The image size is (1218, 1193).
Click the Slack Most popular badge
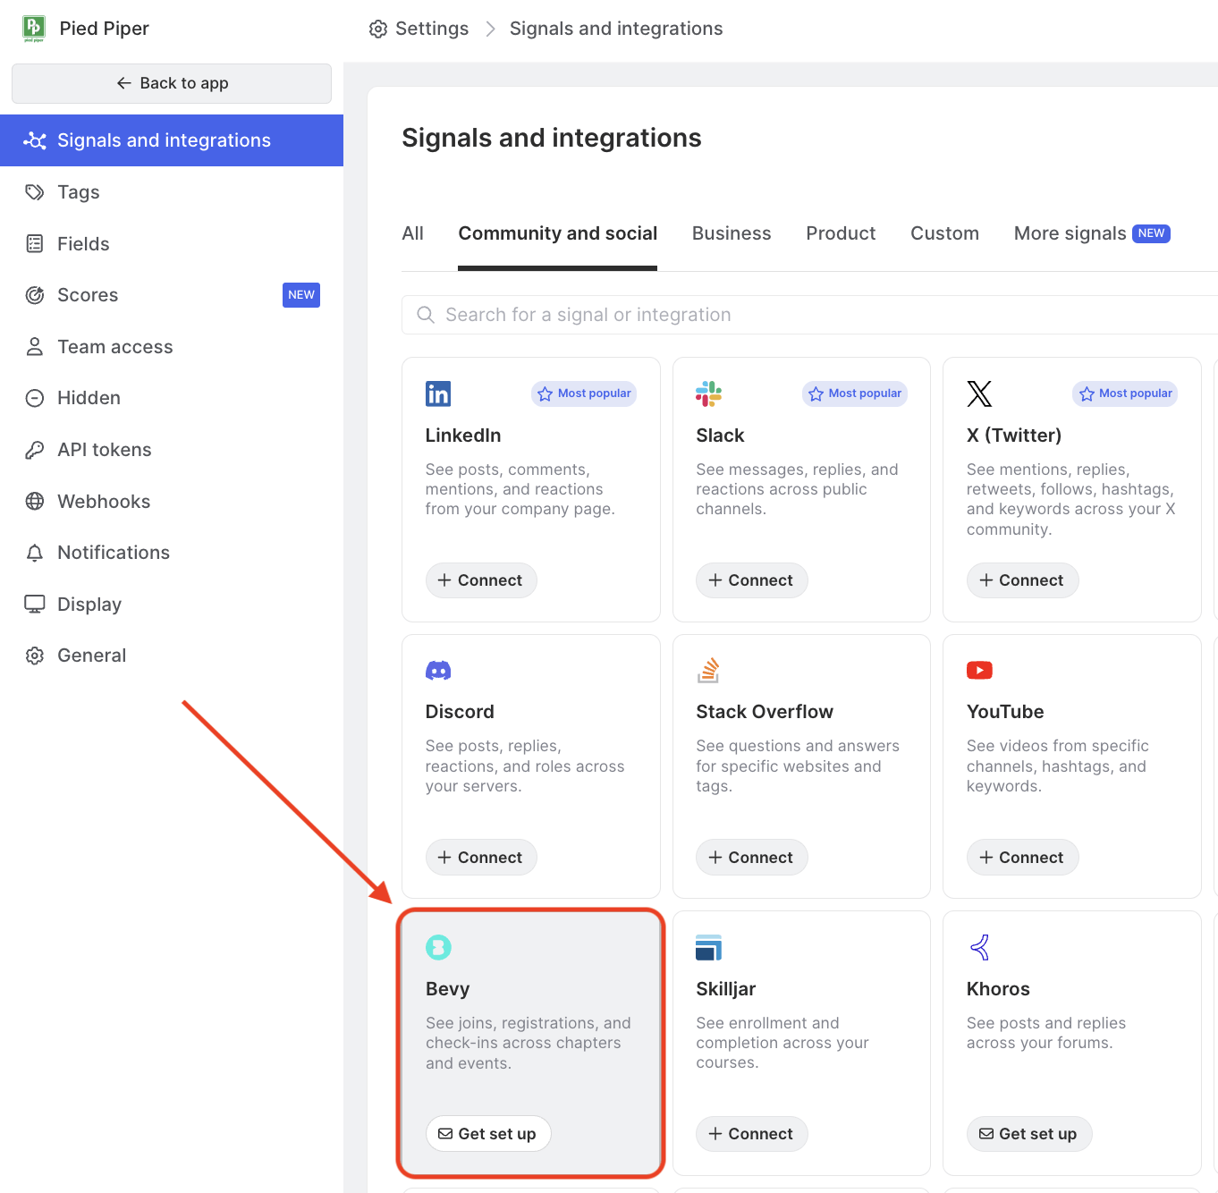855,393
